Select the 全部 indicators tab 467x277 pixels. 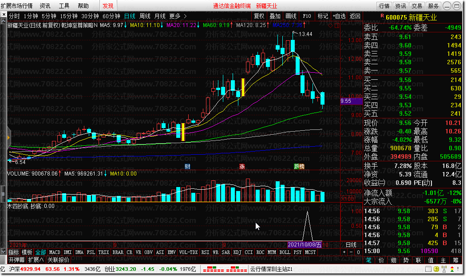pyautogui.click(x=41, y=252)
